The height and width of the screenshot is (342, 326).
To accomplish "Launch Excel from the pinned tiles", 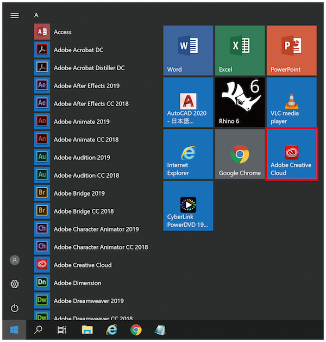I will (x=240, y=51).
